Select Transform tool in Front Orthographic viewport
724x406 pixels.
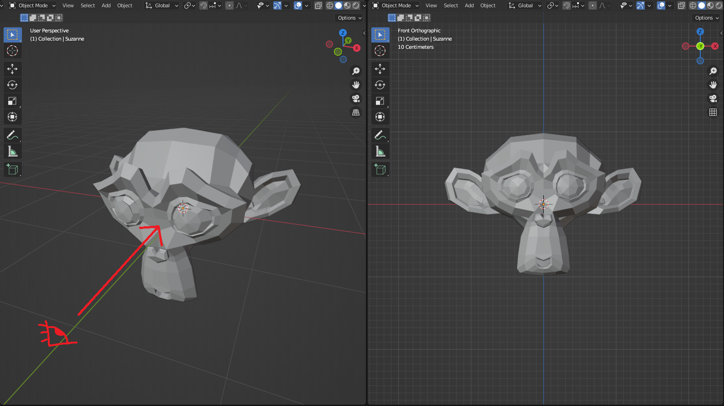point(380,117)
